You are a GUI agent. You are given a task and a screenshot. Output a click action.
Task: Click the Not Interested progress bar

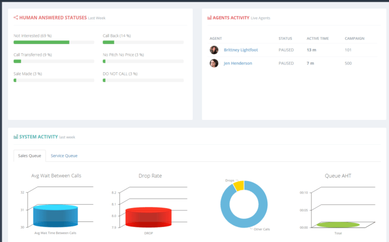click(x=54, y=42)
